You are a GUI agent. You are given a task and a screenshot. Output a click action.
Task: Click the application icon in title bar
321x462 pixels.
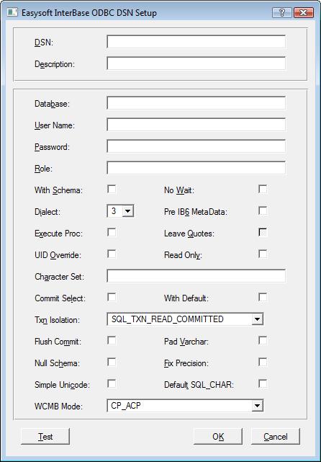click(x=12, y=13)
